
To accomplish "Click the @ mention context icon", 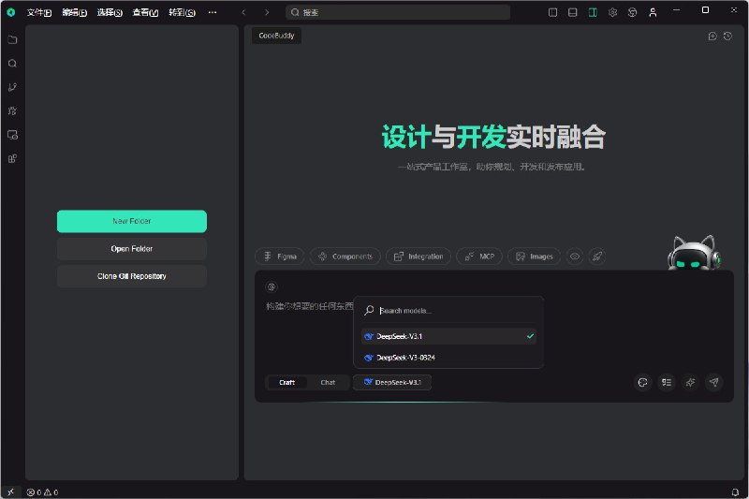I will click(272, 286).
